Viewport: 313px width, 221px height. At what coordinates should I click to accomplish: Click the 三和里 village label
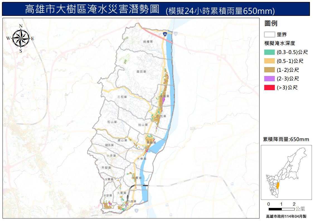[122, 97]
